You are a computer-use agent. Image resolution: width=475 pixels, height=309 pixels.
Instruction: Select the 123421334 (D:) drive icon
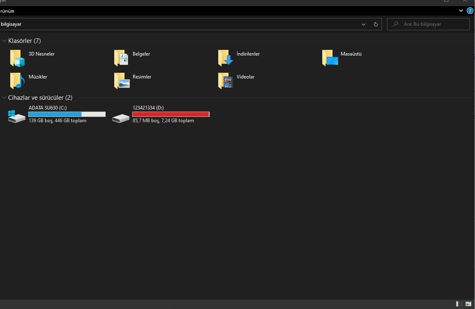(120, 118)
